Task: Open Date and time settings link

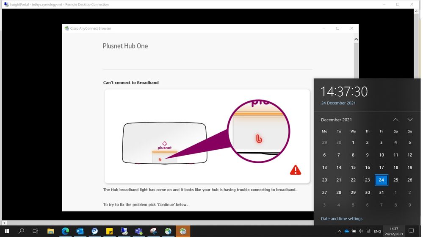Action: point(341,219)
